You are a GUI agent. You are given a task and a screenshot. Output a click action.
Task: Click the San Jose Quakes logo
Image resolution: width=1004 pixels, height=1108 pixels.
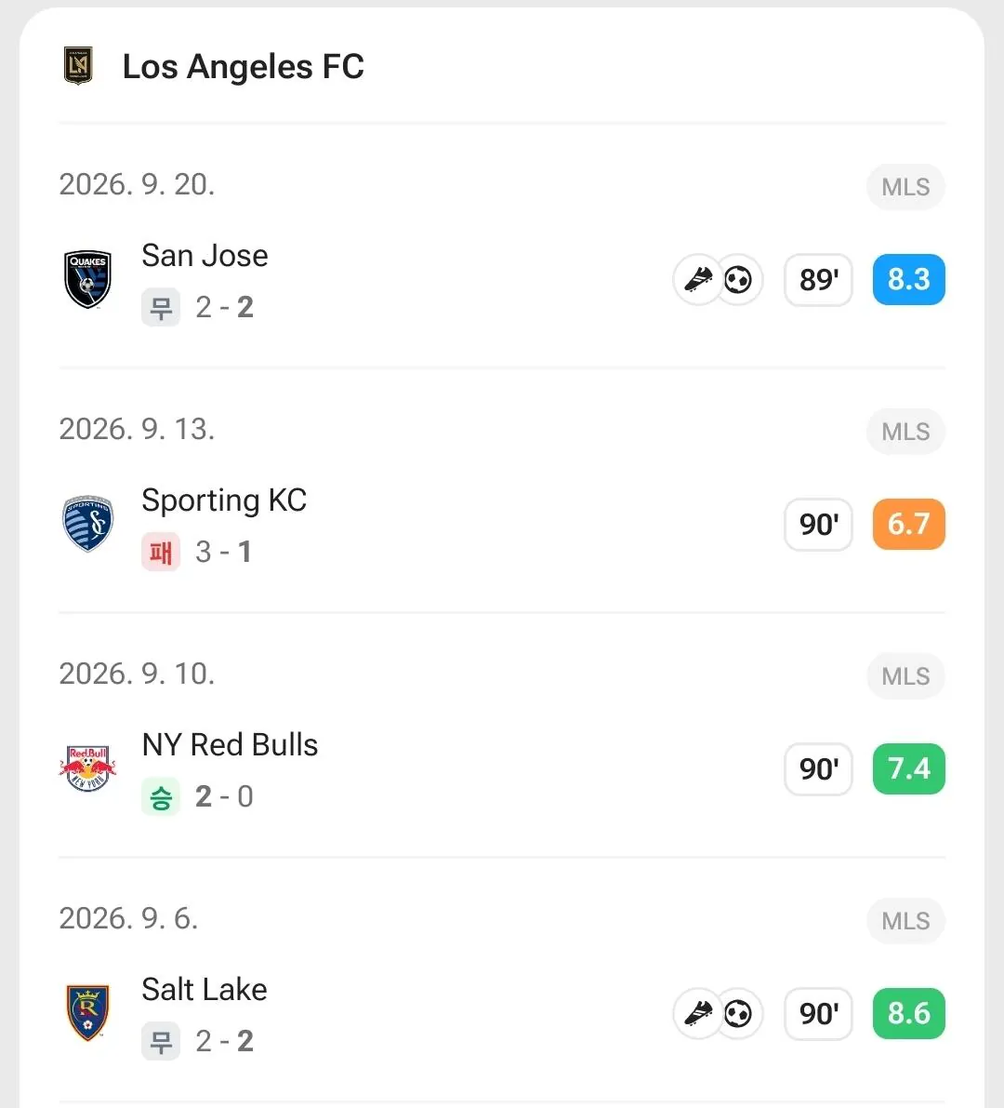[x=87, y=279]
